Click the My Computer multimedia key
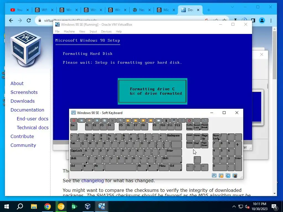Screen dimensions: 283x212 (x=174, y=120)
